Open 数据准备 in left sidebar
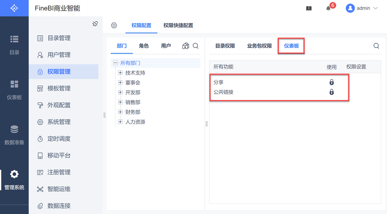This screenshot has width=387, height=214. coord(14,135)
